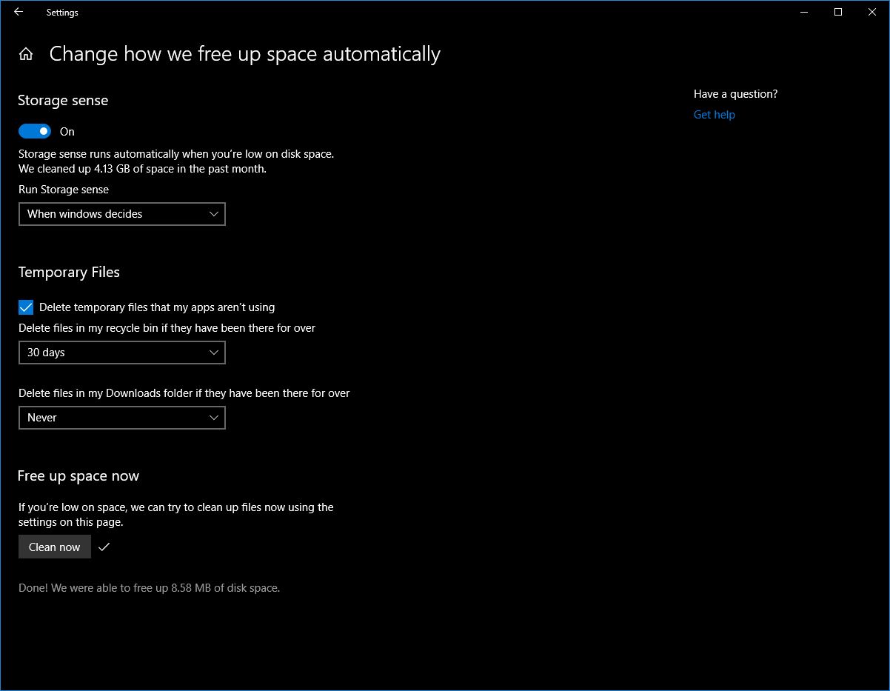Click the 'On' label beside the toggle
The width and height of the screenshot is (890, 691).
(x=67, y=132)
